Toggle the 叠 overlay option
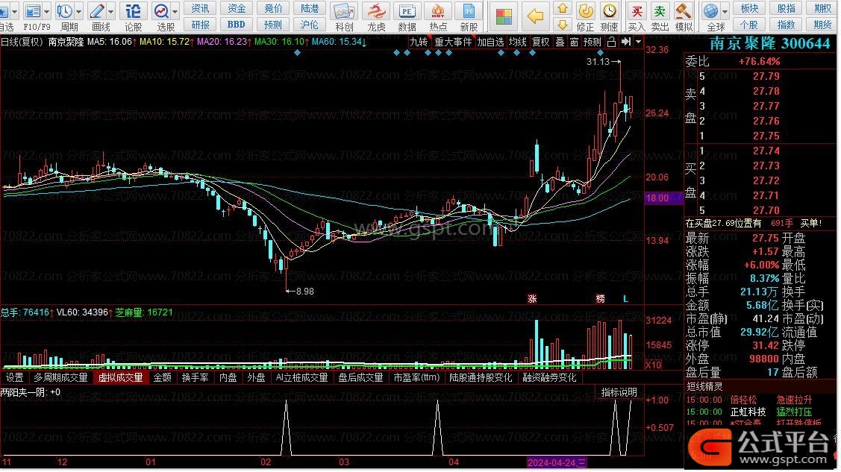Viewport: 841px width, 472px height. [x=560, y=42]
